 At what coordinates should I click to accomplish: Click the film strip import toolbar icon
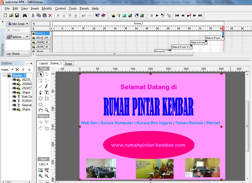[142, 15]
